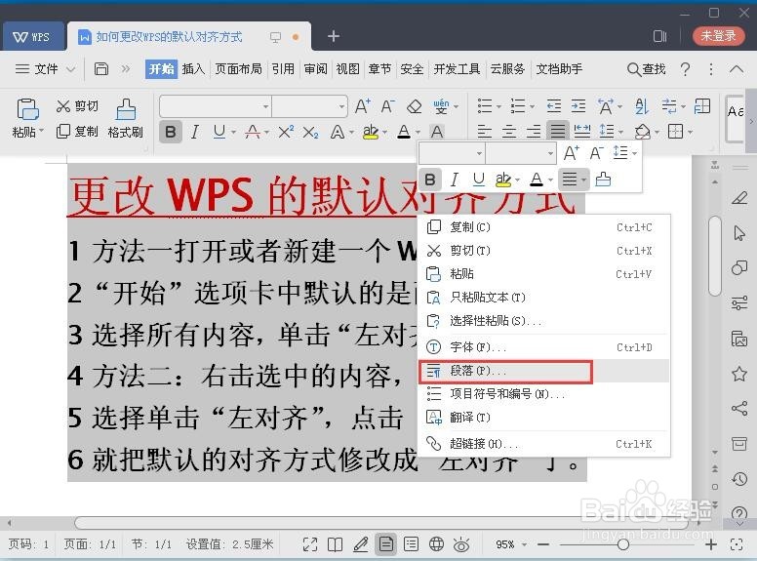Open mini toolbar font size dropdown
The image size is (757, 561).
pos(550,153)
